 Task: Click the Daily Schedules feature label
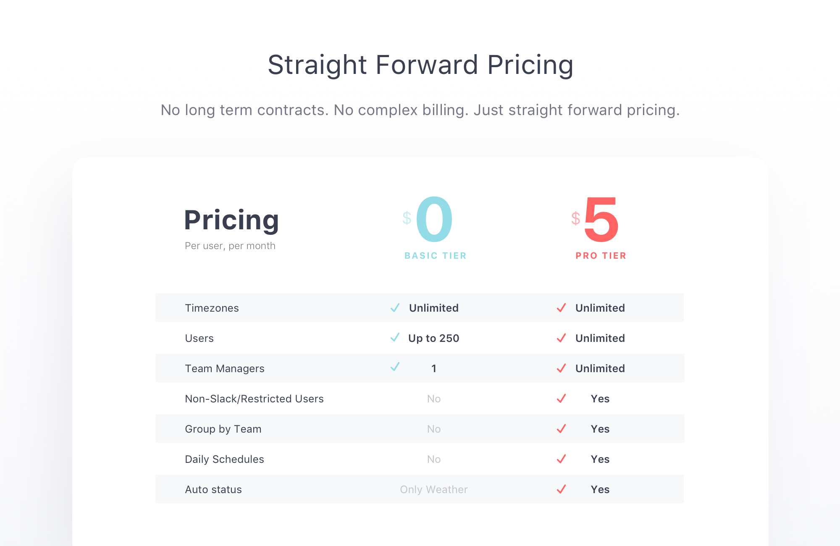tap(224, 459)
